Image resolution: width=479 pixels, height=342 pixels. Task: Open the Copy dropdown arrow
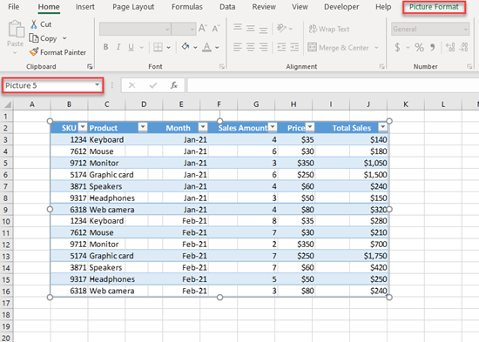pyautogui.click(x=64, y=38)
